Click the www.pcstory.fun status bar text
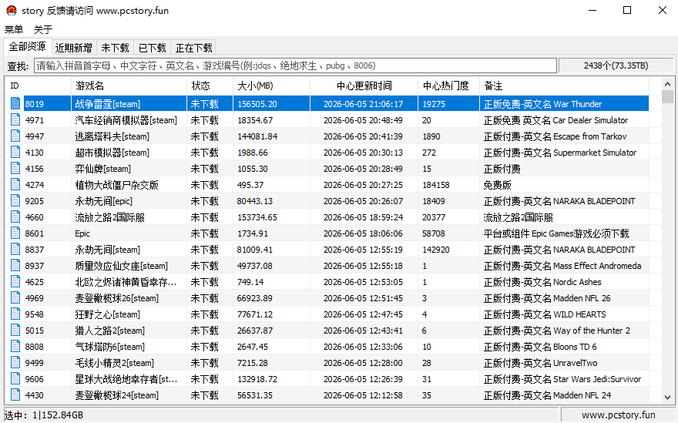The width and height of the screenshot is (678, 423). [x=619, y=415]
